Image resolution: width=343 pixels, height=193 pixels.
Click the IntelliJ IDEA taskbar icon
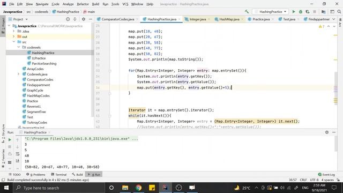coord(165,188)
